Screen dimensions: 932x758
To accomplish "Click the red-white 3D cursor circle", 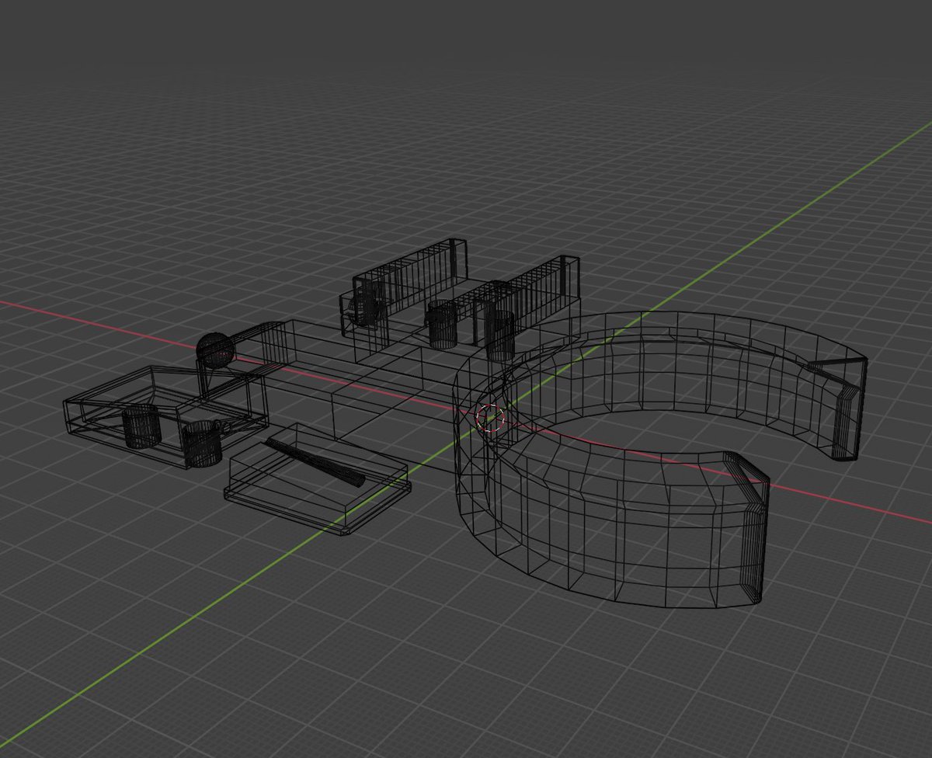I will [x=491, y=417].
